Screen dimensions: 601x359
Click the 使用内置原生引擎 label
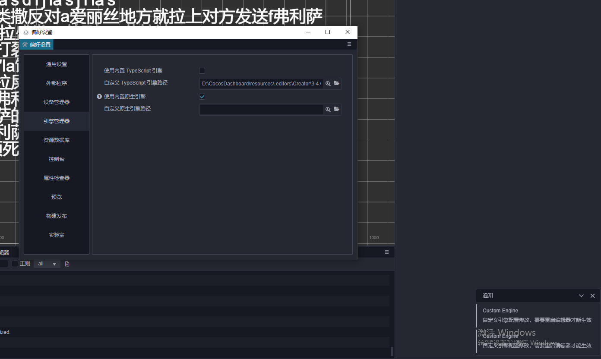click(x=125, y=97)
